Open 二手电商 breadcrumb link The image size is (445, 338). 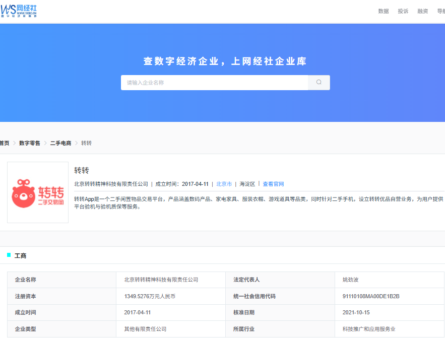coord(61,143)
